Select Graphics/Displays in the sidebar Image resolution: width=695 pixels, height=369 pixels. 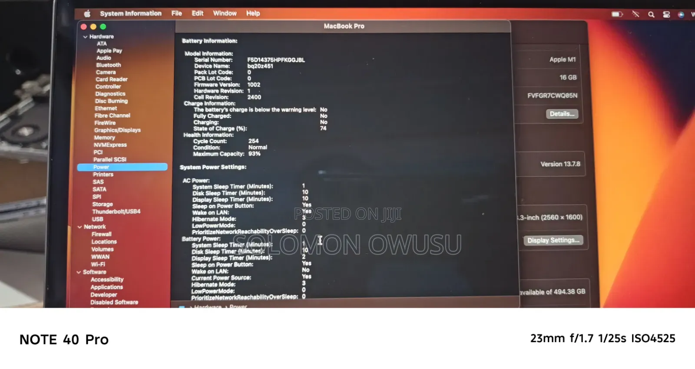pos(117,130)
